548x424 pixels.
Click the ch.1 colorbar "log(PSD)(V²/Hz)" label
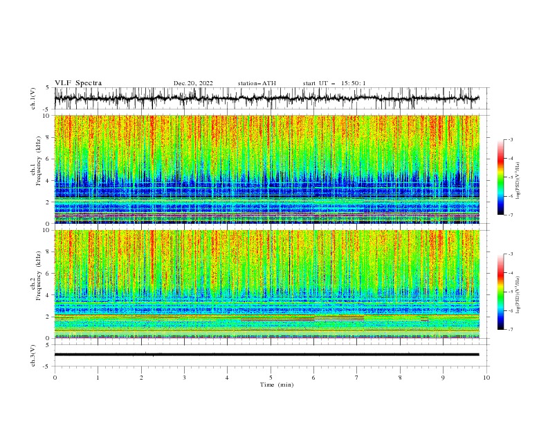coord(518,181)
